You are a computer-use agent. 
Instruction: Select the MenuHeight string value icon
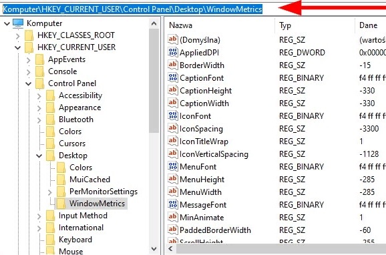click(x=173, y=179)
